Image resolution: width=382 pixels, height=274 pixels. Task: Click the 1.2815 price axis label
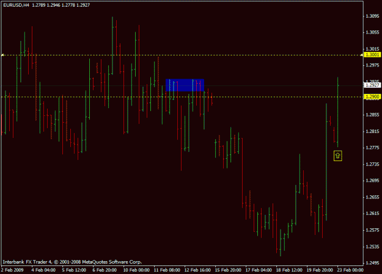coord(372,132)
